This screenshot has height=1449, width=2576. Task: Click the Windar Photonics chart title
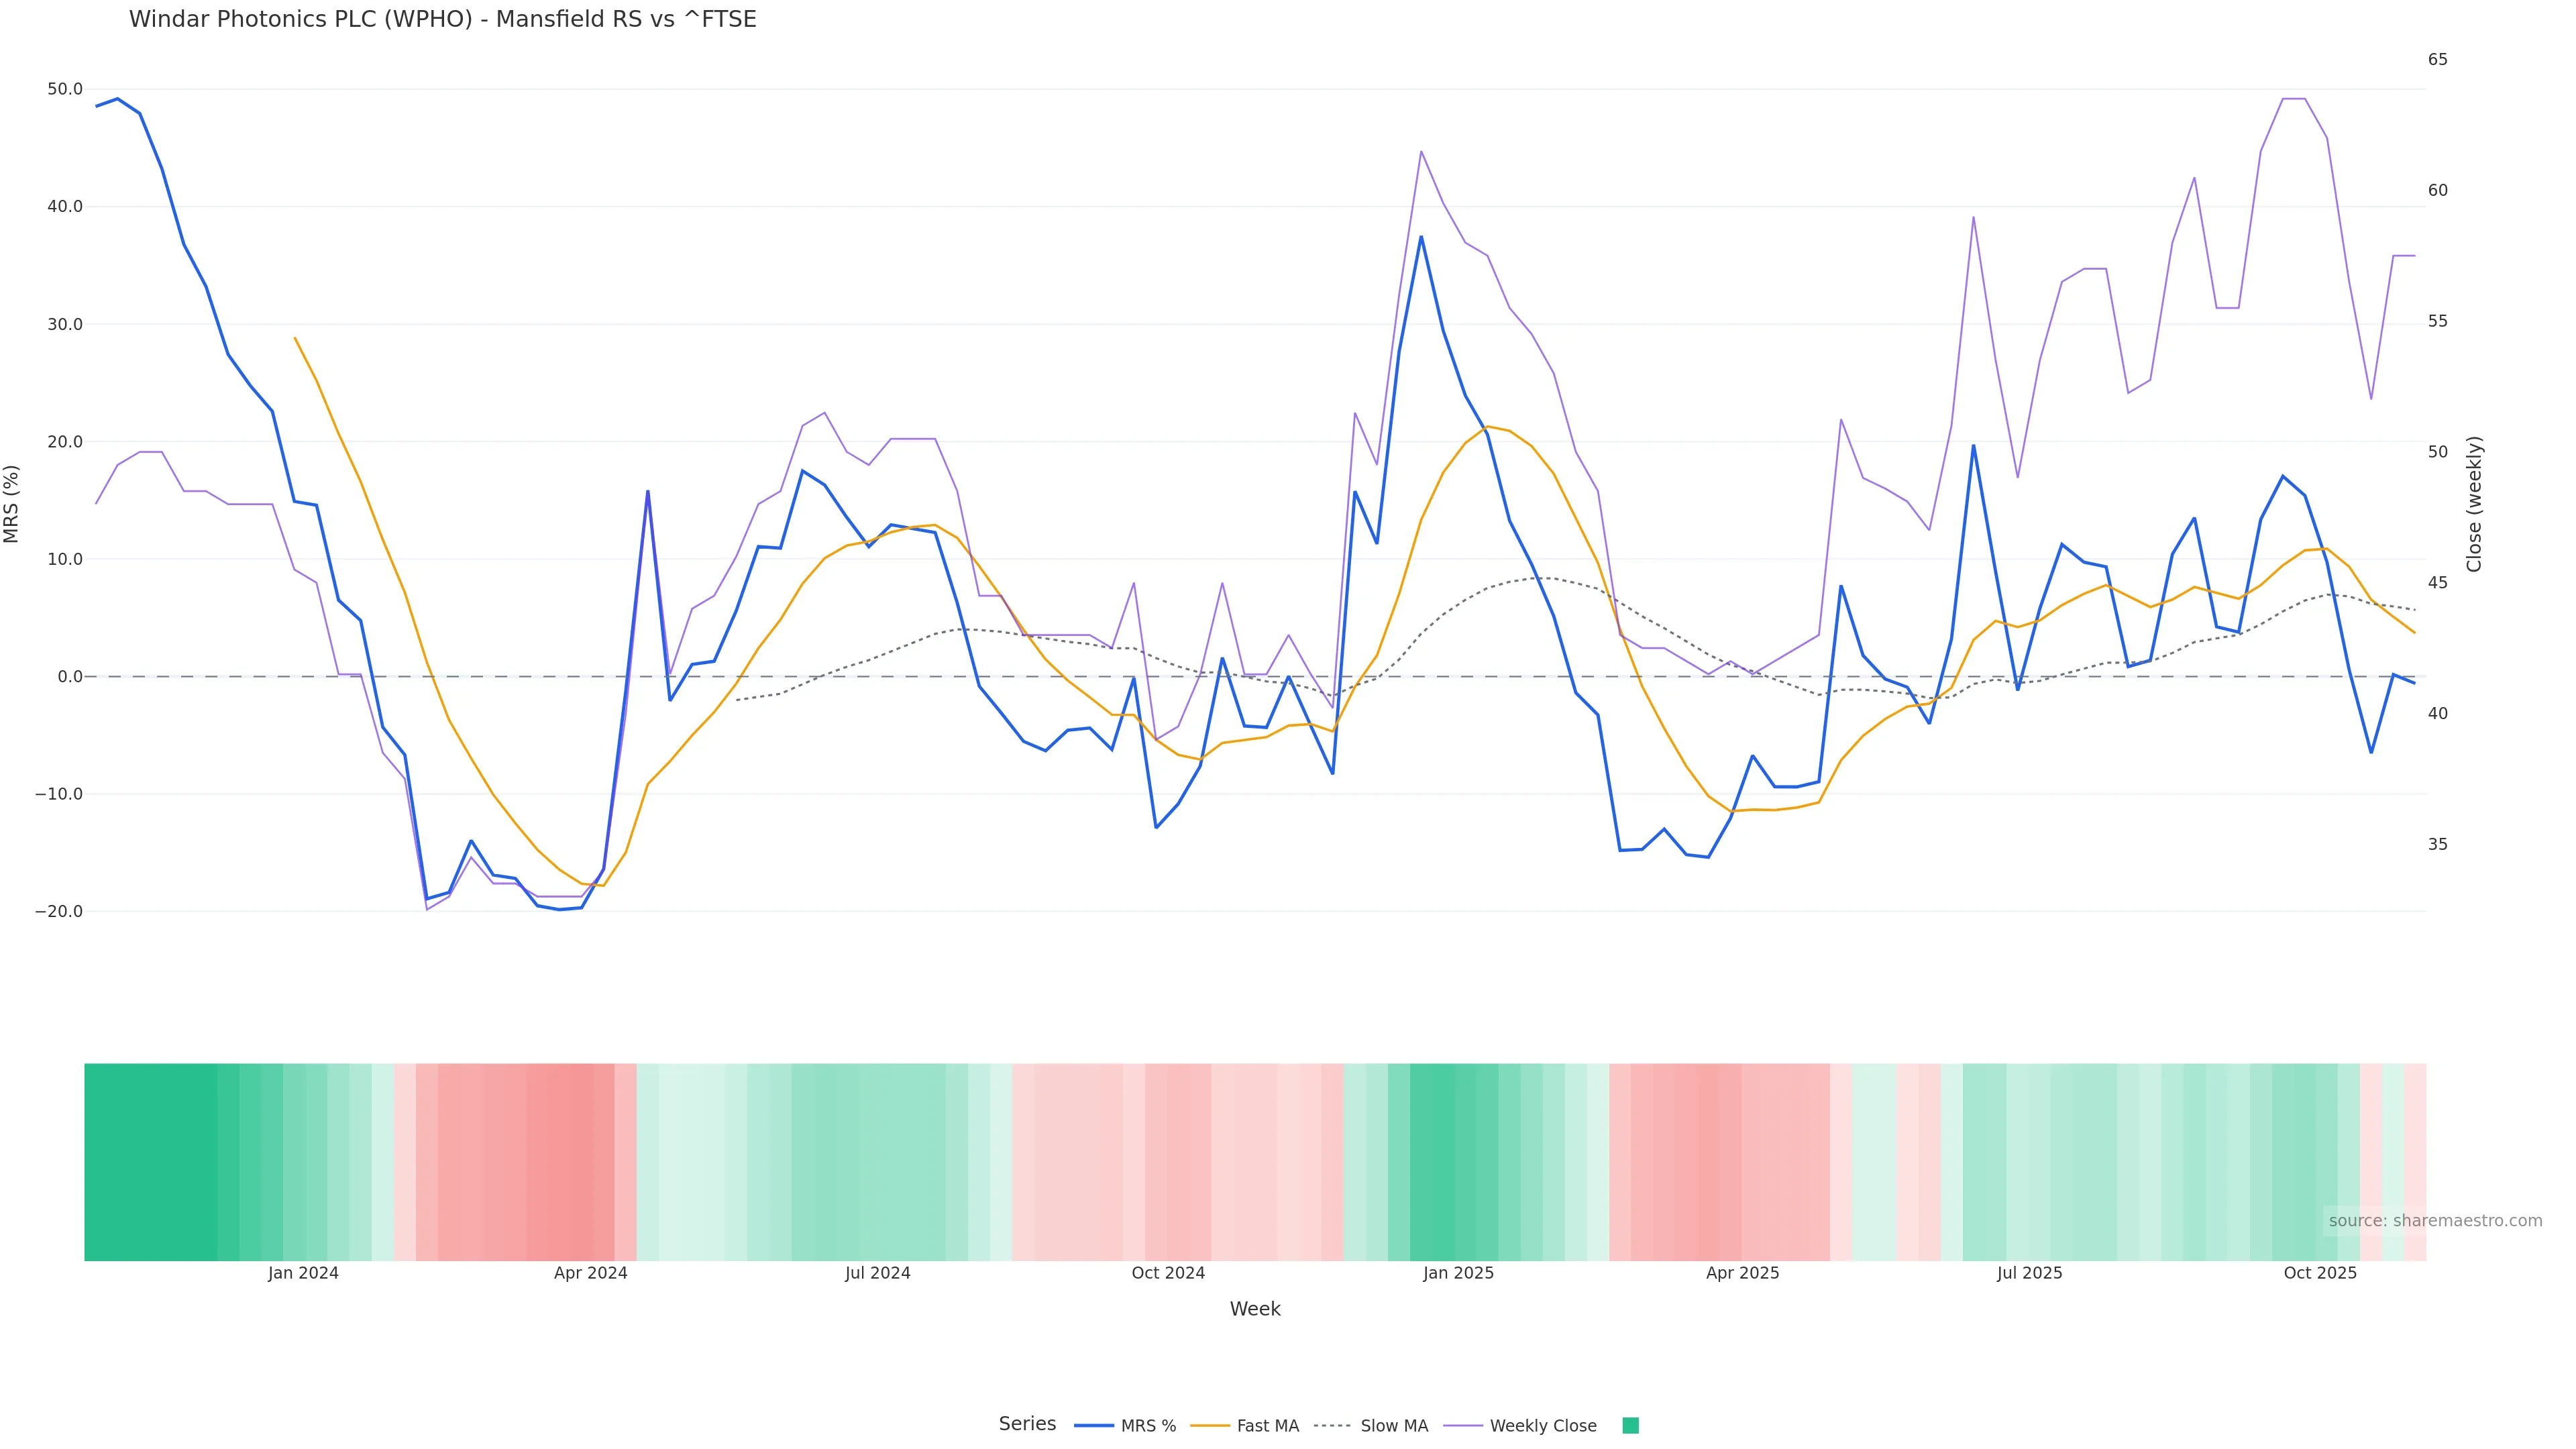pos(442,19)
